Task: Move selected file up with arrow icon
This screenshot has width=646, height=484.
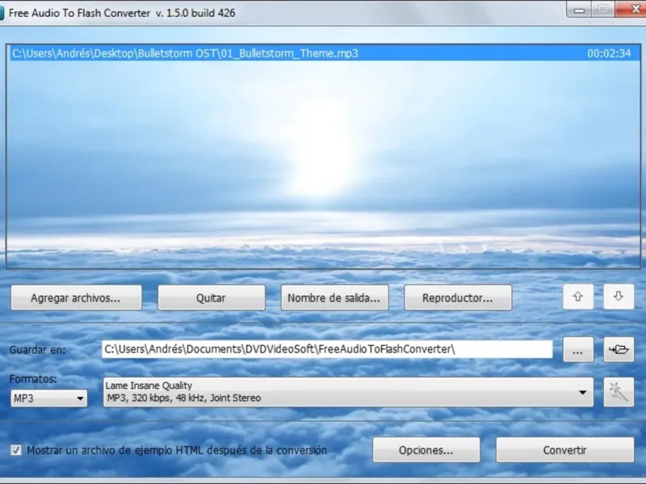Action: coord(578,297)
